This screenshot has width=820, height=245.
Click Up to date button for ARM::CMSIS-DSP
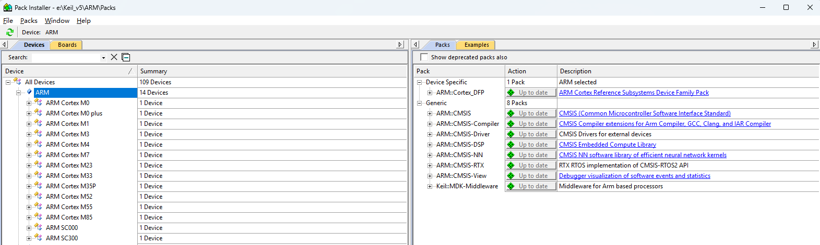pyautogui.click(x=531, y=145)
